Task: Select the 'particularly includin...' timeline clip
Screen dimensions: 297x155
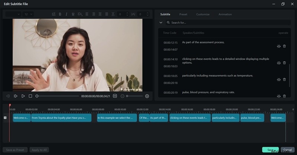Action: 225,118
